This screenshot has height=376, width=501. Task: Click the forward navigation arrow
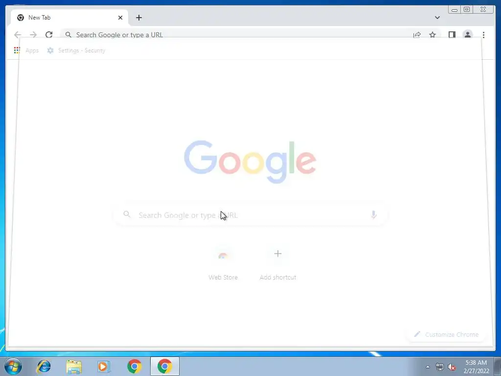[x=33, y=35]
